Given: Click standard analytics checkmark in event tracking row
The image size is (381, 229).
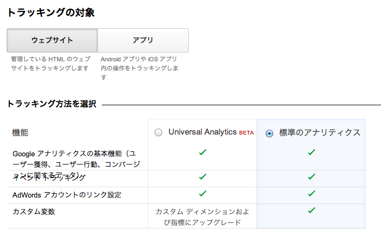Looking at the screenshot, I should click(x=311, y=176).
